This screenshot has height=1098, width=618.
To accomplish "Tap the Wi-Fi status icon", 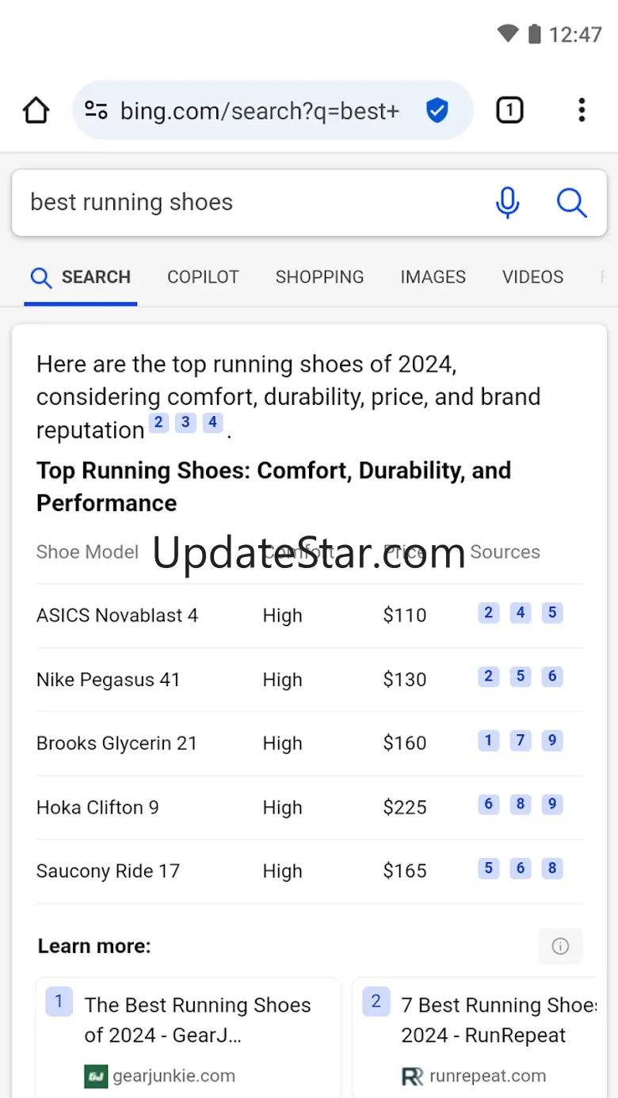I will pos(508,34).
